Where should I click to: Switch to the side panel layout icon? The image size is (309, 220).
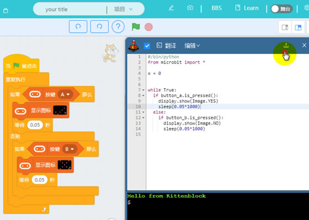tap(285, 28)
